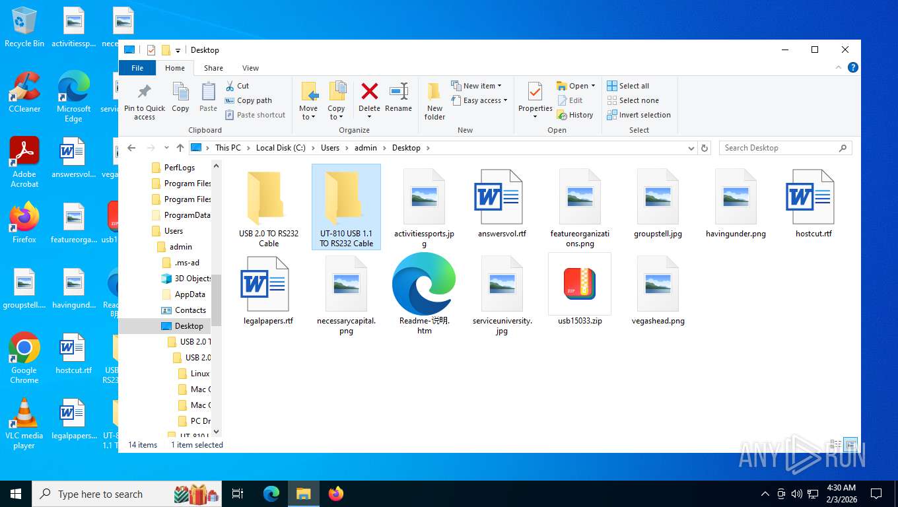Click the Help question mark icon
This screenshot has width=898, height=507.
click(853, 67)
